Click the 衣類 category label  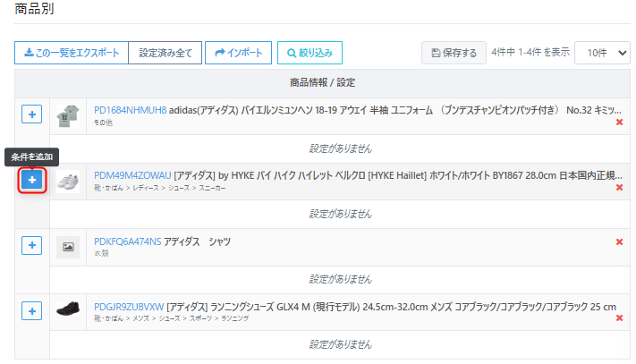coord(101,253)
